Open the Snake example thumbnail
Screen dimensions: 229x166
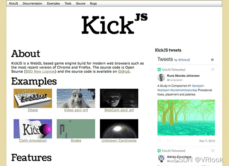(76, 129)
